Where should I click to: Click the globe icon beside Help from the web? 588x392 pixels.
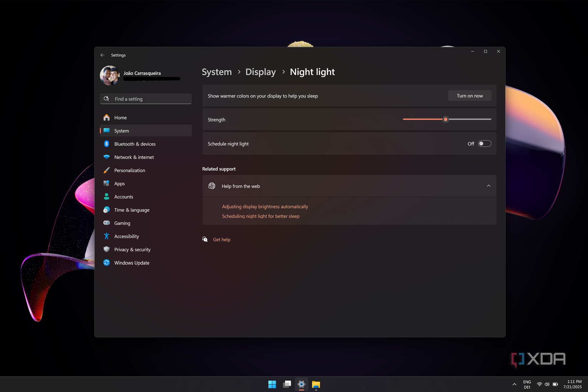(212, 186)
